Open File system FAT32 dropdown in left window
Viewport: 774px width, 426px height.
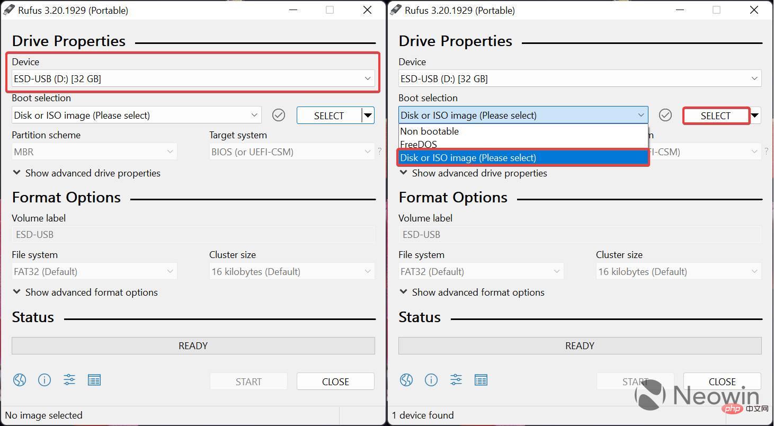pos(94,271)
